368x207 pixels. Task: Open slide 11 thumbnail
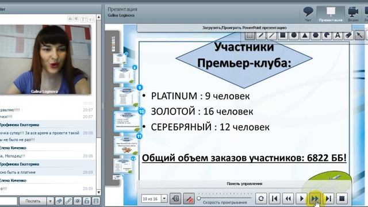(126, 145)
